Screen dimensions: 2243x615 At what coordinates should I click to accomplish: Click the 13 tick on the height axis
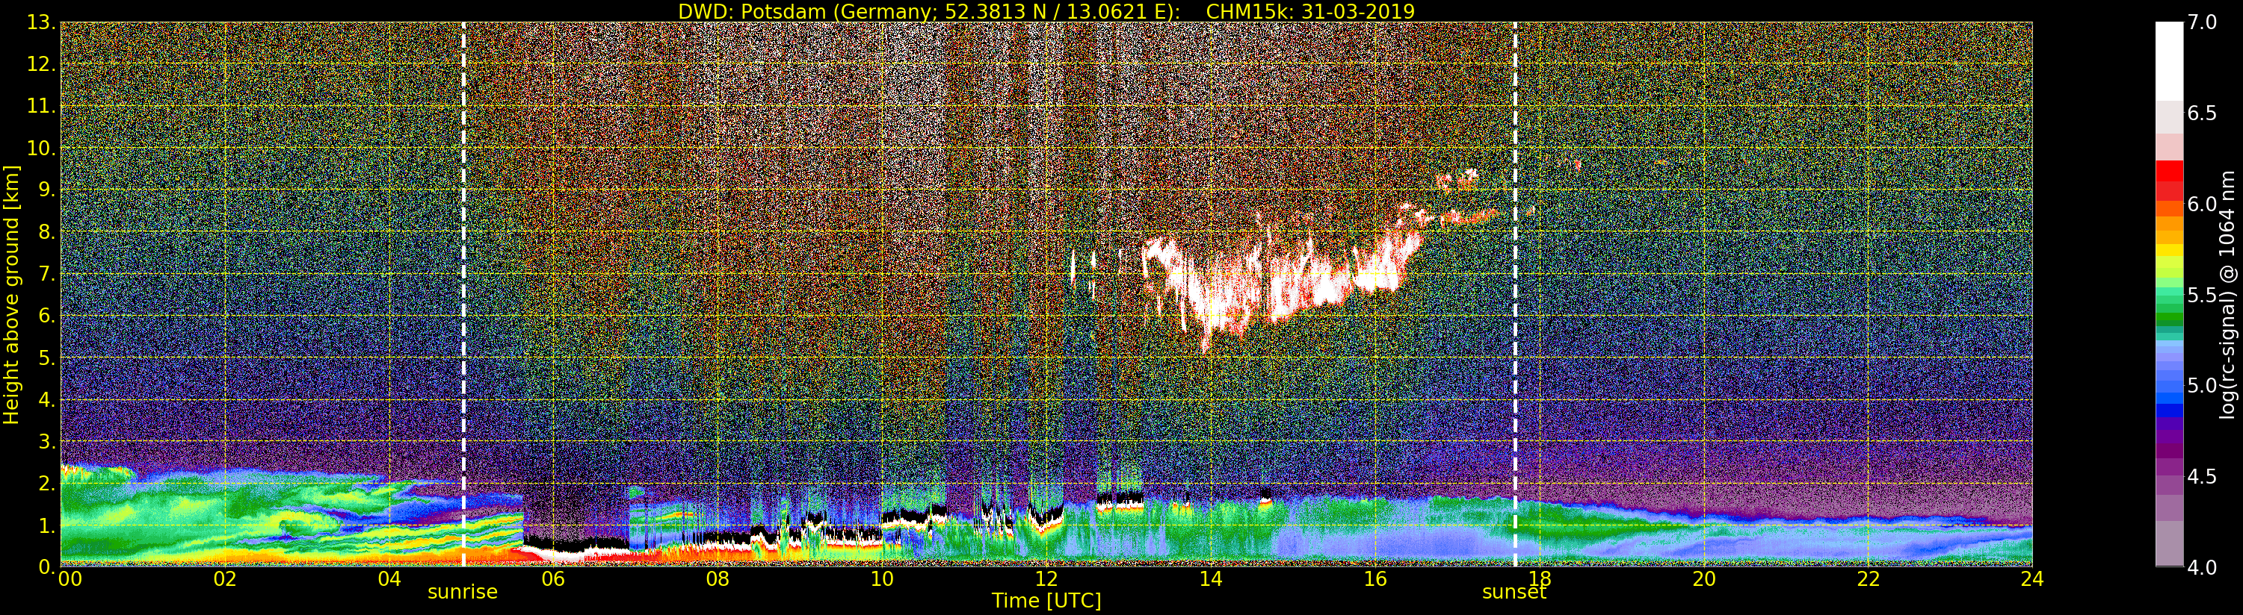40,22
